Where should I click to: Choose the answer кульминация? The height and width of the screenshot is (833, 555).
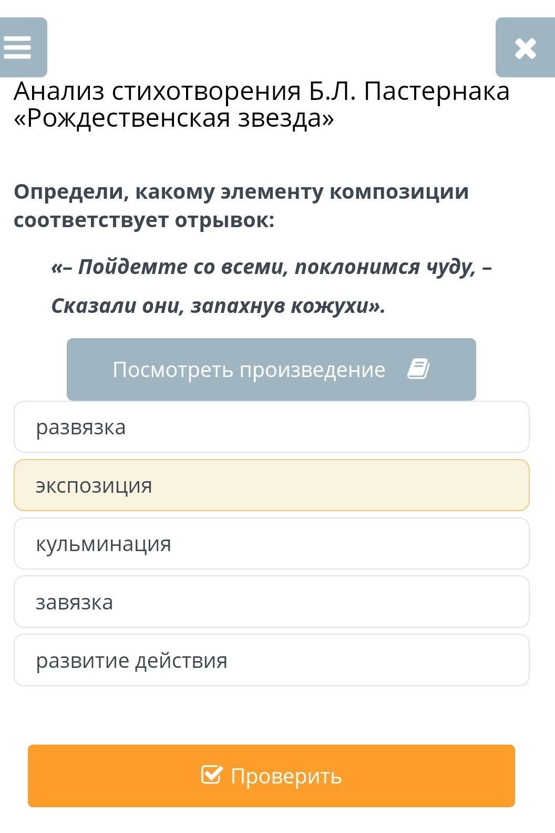point(271,544)
